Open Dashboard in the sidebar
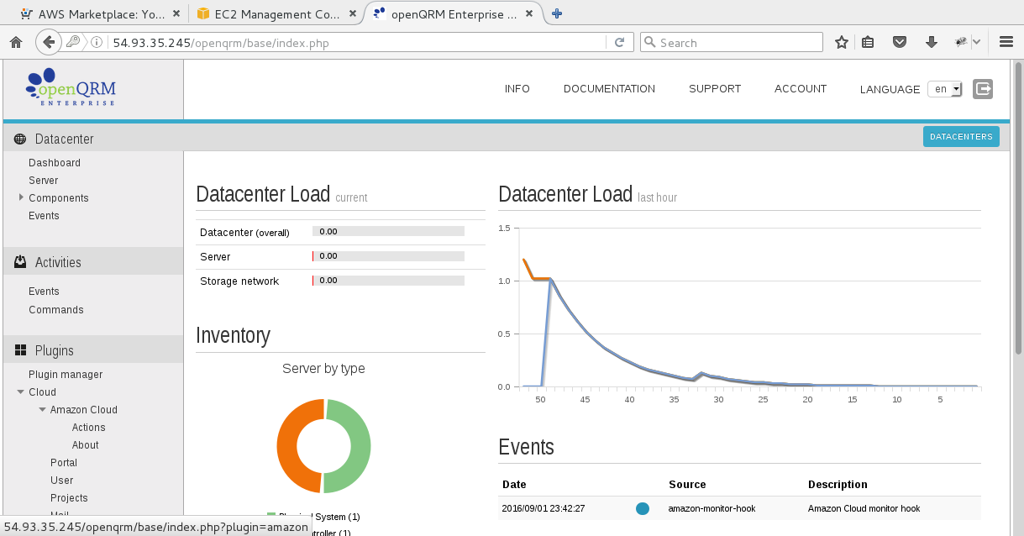The image size is (1024, 536). pos(55,162)
